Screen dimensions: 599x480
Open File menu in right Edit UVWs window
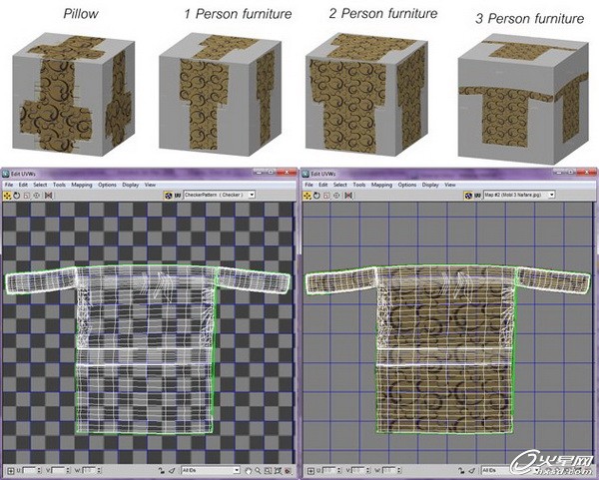(308, 185)
